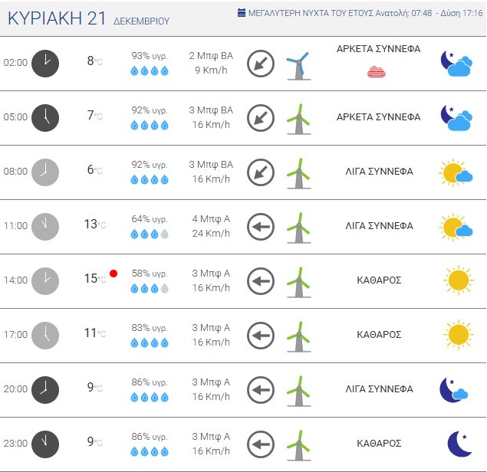Click the crescent moon icon at 23:00
Image resolution: width=487 pixels, height=472 pixels.
point(459,443)
